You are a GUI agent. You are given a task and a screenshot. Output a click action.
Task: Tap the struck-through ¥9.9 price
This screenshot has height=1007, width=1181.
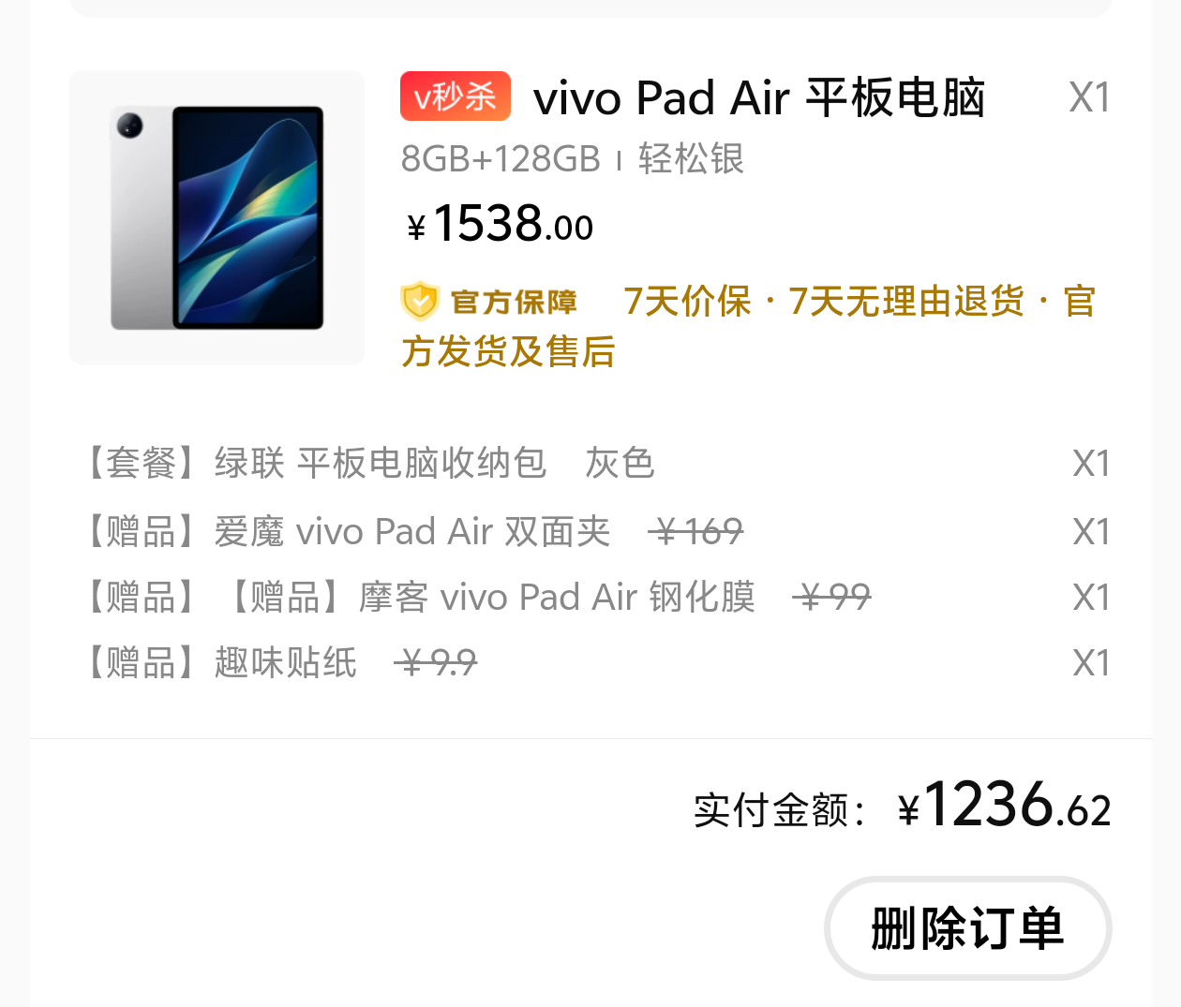click(x=436, y=663)
